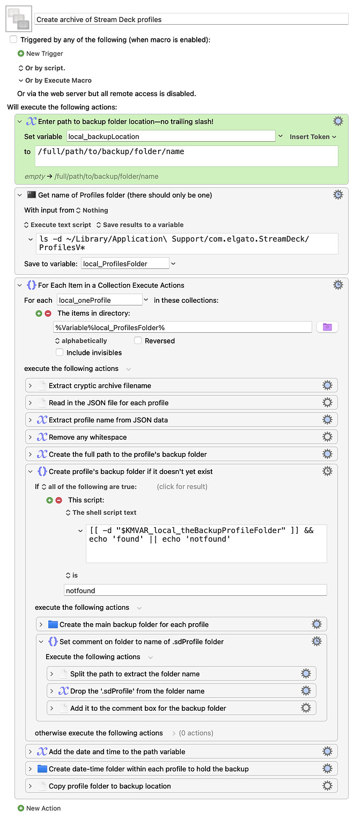Screen dimensions: 354x817
Task: Enable Include invisibles checkbox
Action: click(60, 353)
